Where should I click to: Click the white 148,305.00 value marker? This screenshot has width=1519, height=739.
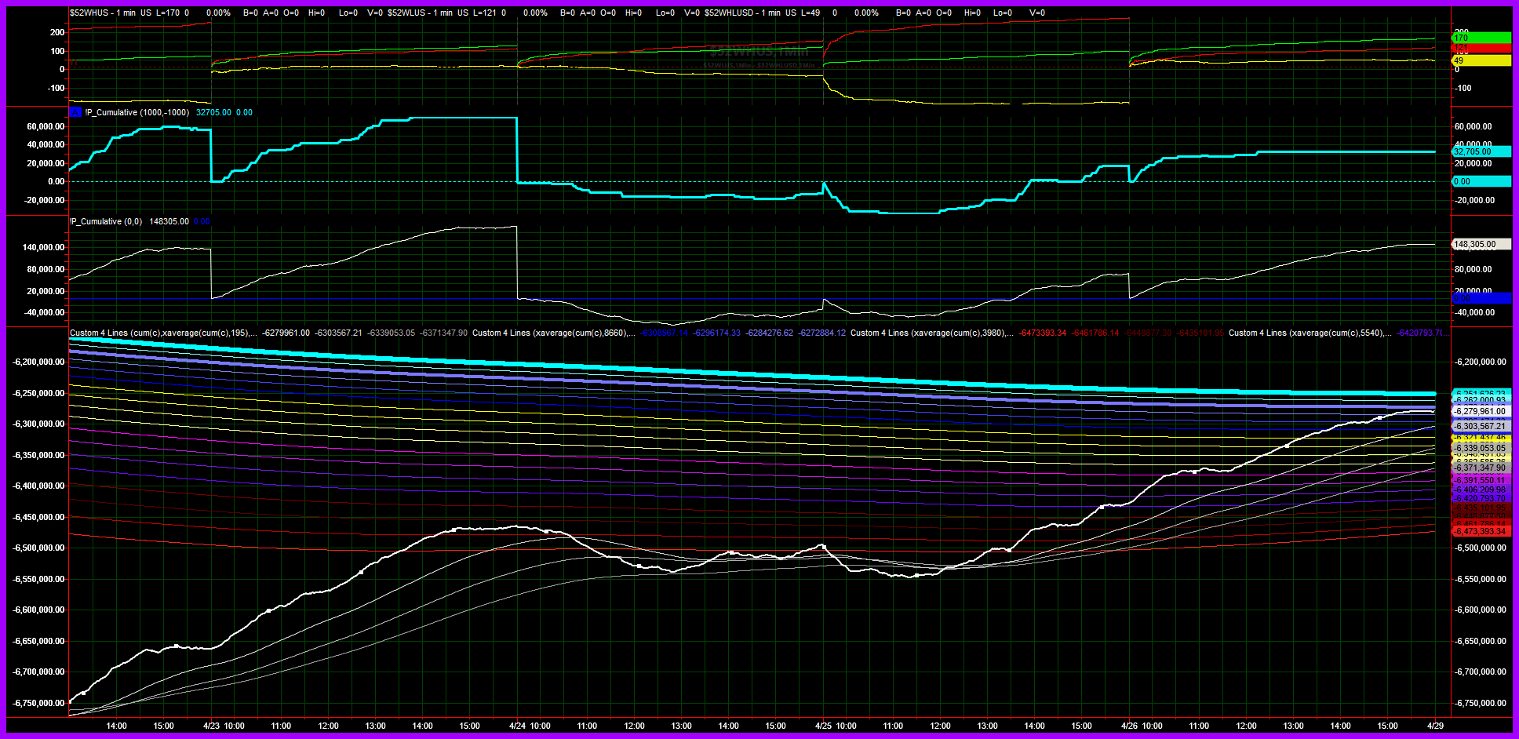(x=1481, y=244)
